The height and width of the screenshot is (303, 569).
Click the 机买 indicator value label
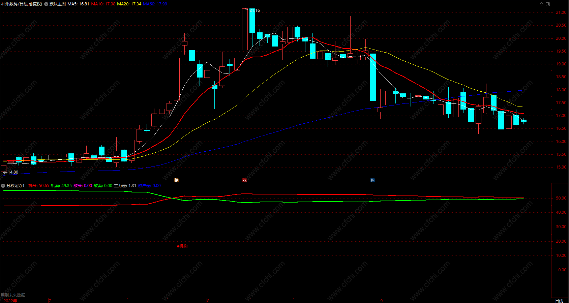[x=39, y=186]
